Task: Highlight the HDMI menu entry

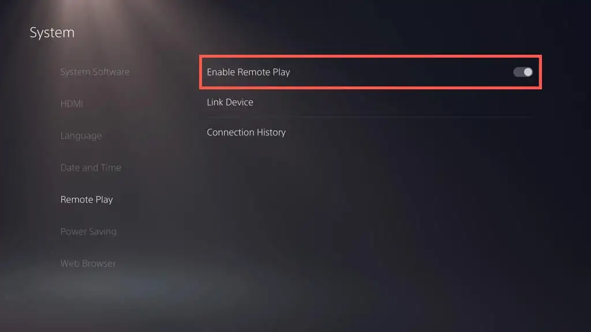Action: 72,104
